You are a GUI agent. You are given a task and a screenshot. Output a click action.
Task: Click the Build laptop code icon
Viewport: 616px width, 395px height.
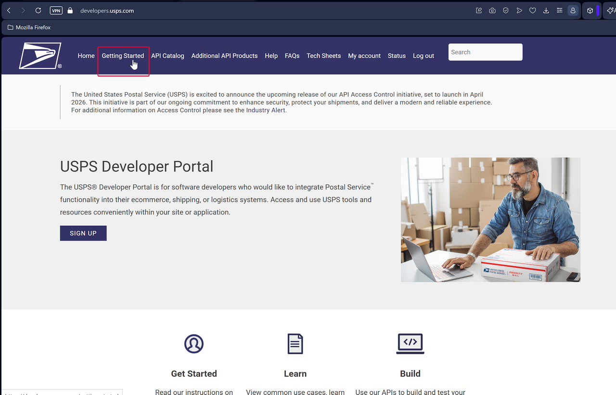[x=410, y=344]
